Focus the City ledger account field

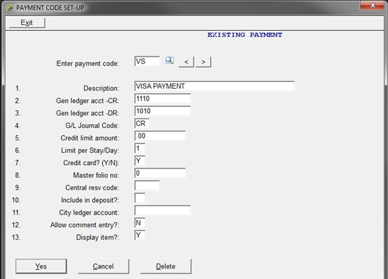click(163, 210)
